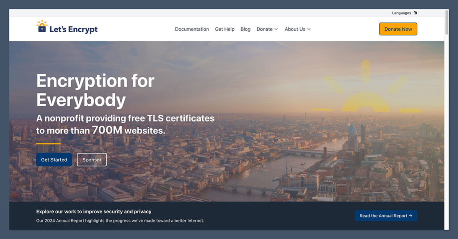
Task: Expand the Donate dropdown chevron
Action: coord(276,29)
